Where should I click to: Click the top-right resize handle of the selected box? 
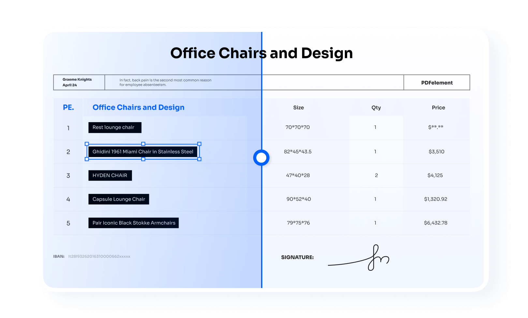199,144
